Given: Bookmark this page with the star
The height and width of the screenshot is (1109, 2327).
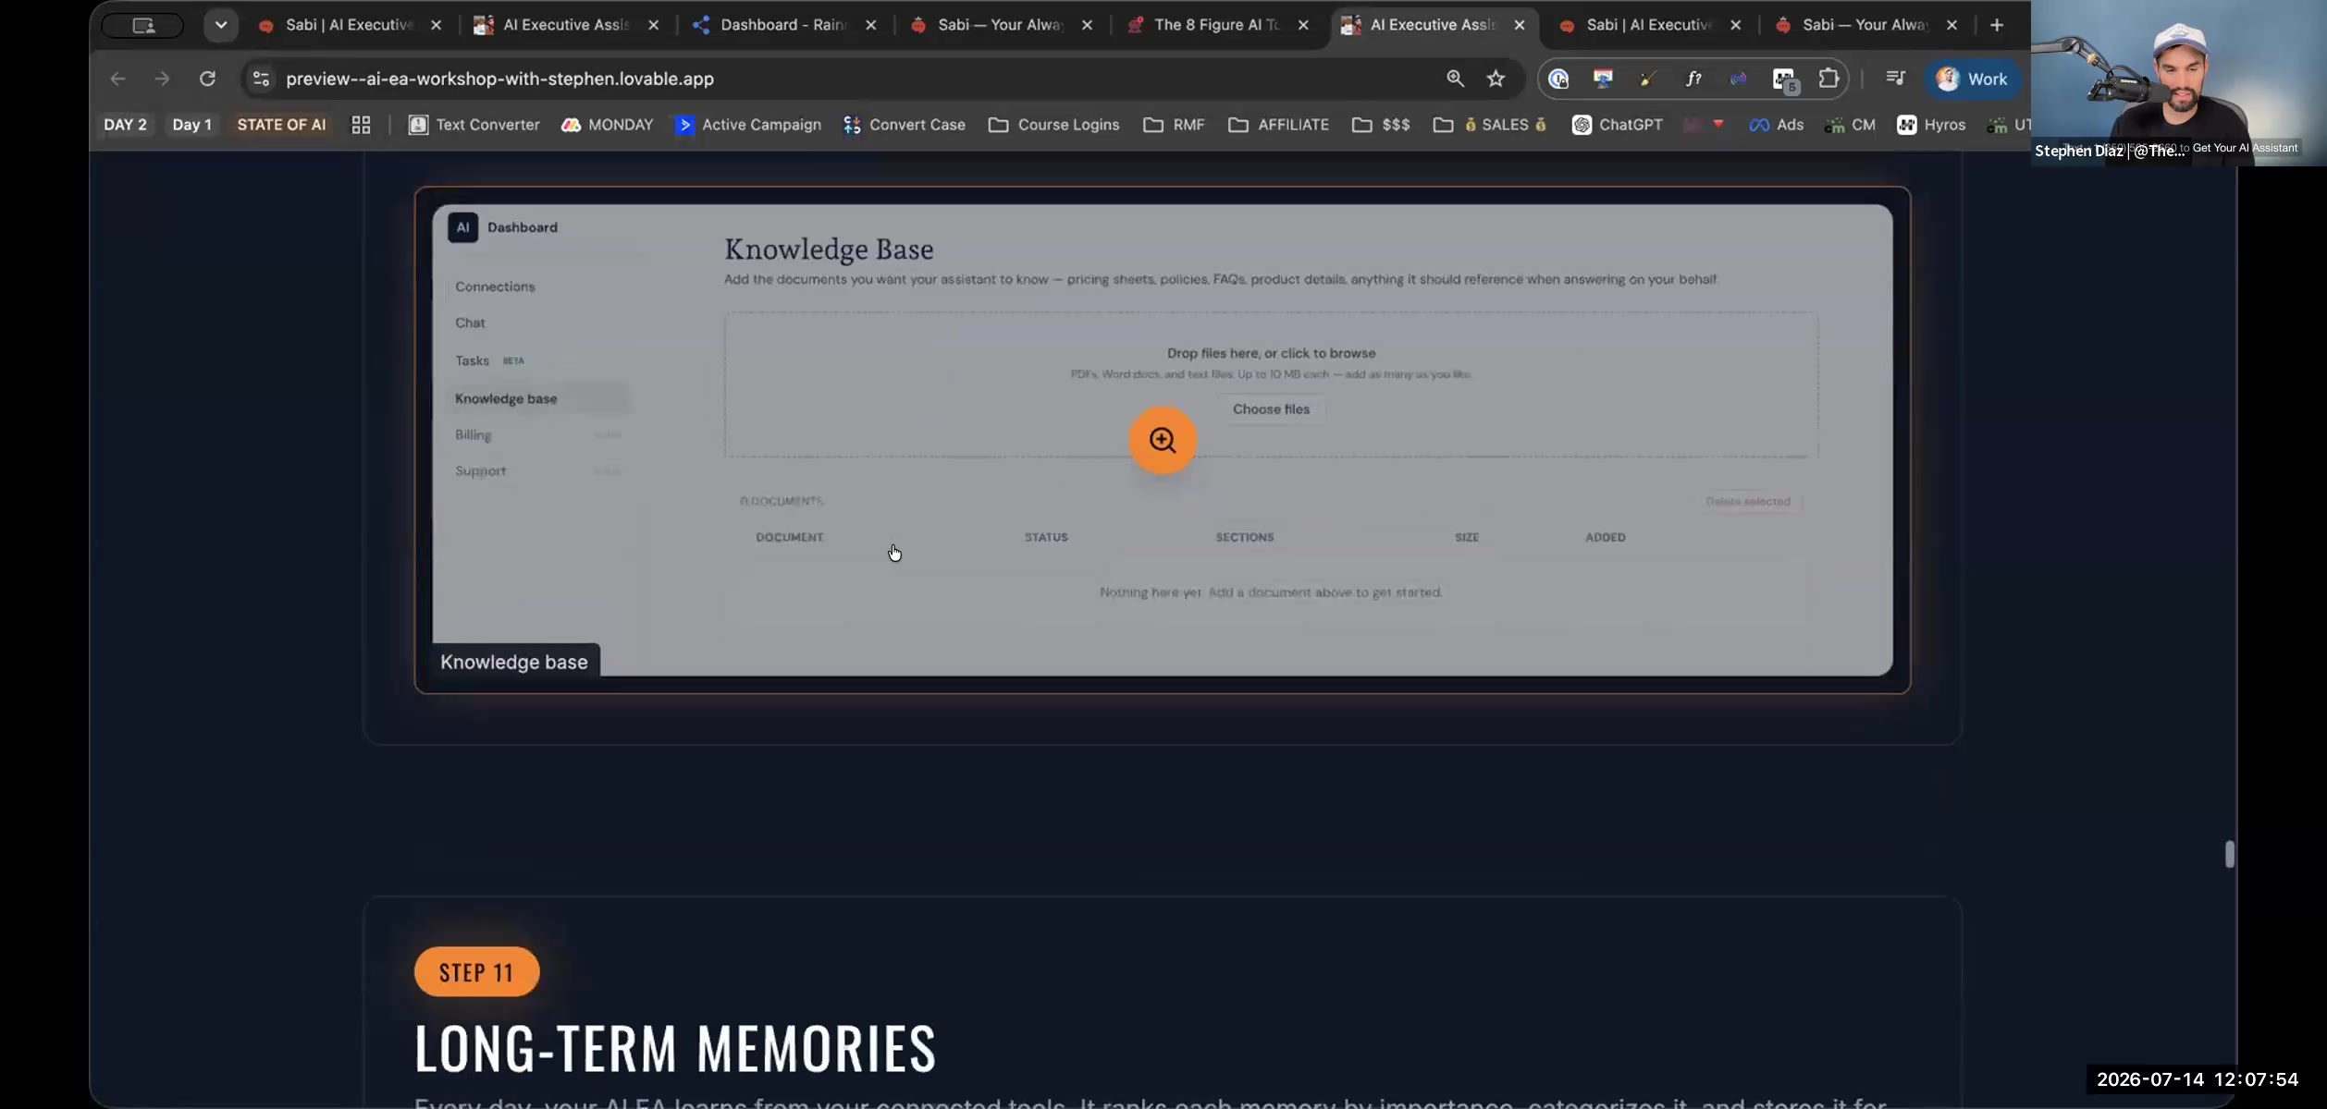Looking at the screenshot, I should [x=1496, y=79].
